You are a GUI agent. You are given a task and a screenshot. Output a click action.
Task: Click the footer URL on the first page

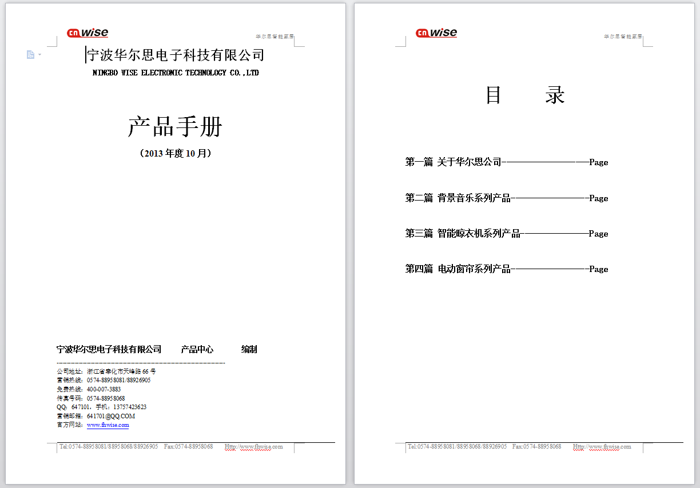point(254,446)
